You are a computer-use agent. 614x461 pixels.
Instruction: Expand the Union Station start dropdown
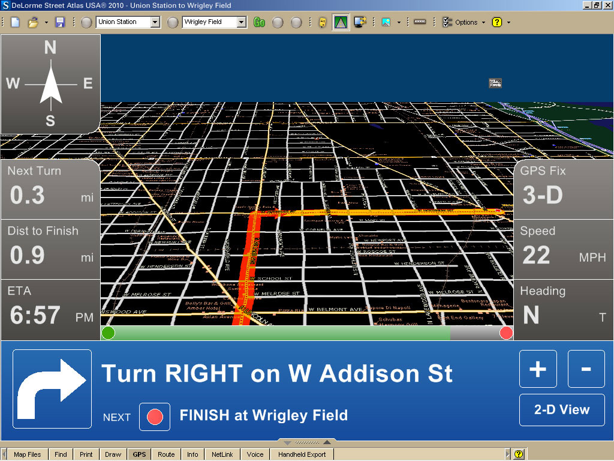[155, 22]
